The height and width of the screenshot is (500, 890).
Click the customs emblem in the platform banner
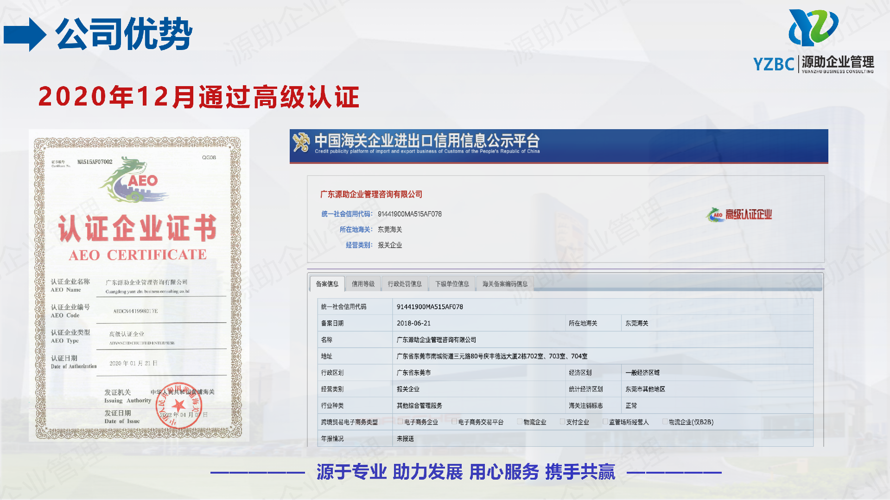pyautogui.click(x=301, y=143)
